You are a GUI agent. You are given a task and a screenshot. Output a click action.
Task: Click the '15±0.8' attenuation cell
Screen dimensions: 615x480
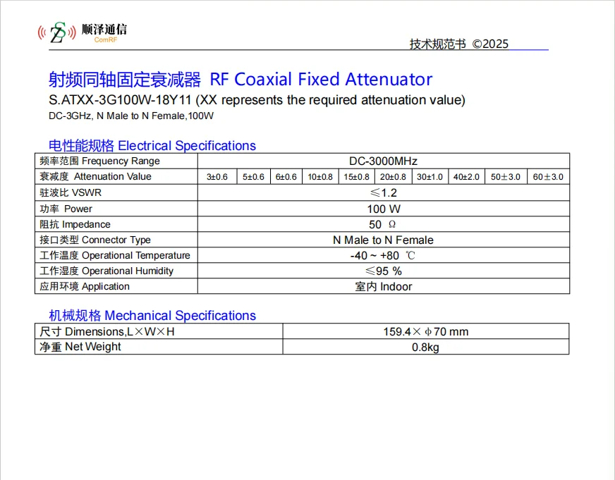(x=357, y=177)
